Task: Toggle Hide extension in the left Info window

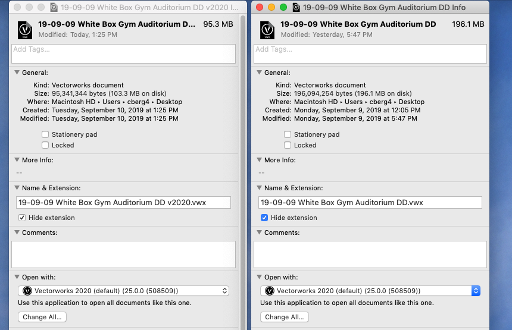Action: pyautogui.click(x=22, y=218)
